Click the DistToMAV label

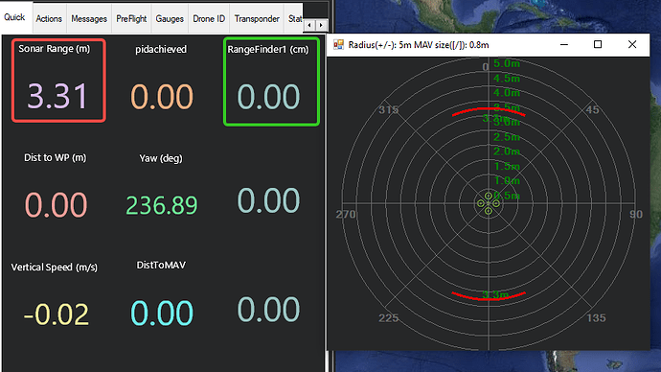161,265
